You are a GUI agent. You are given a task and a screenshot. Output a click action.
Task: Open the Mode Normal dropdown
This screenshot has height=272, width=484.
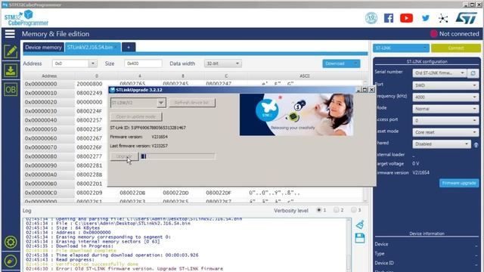click(445, 109)
